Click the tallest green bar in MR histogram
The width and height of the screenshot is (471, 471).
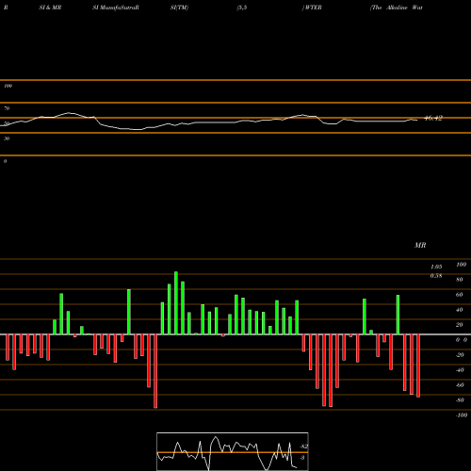[176, 303]
